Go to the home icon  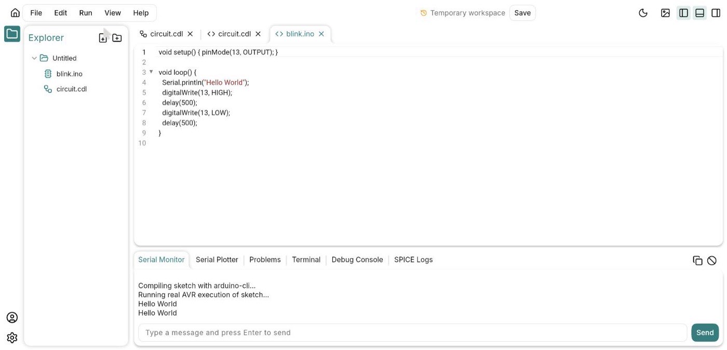point(15,13)
